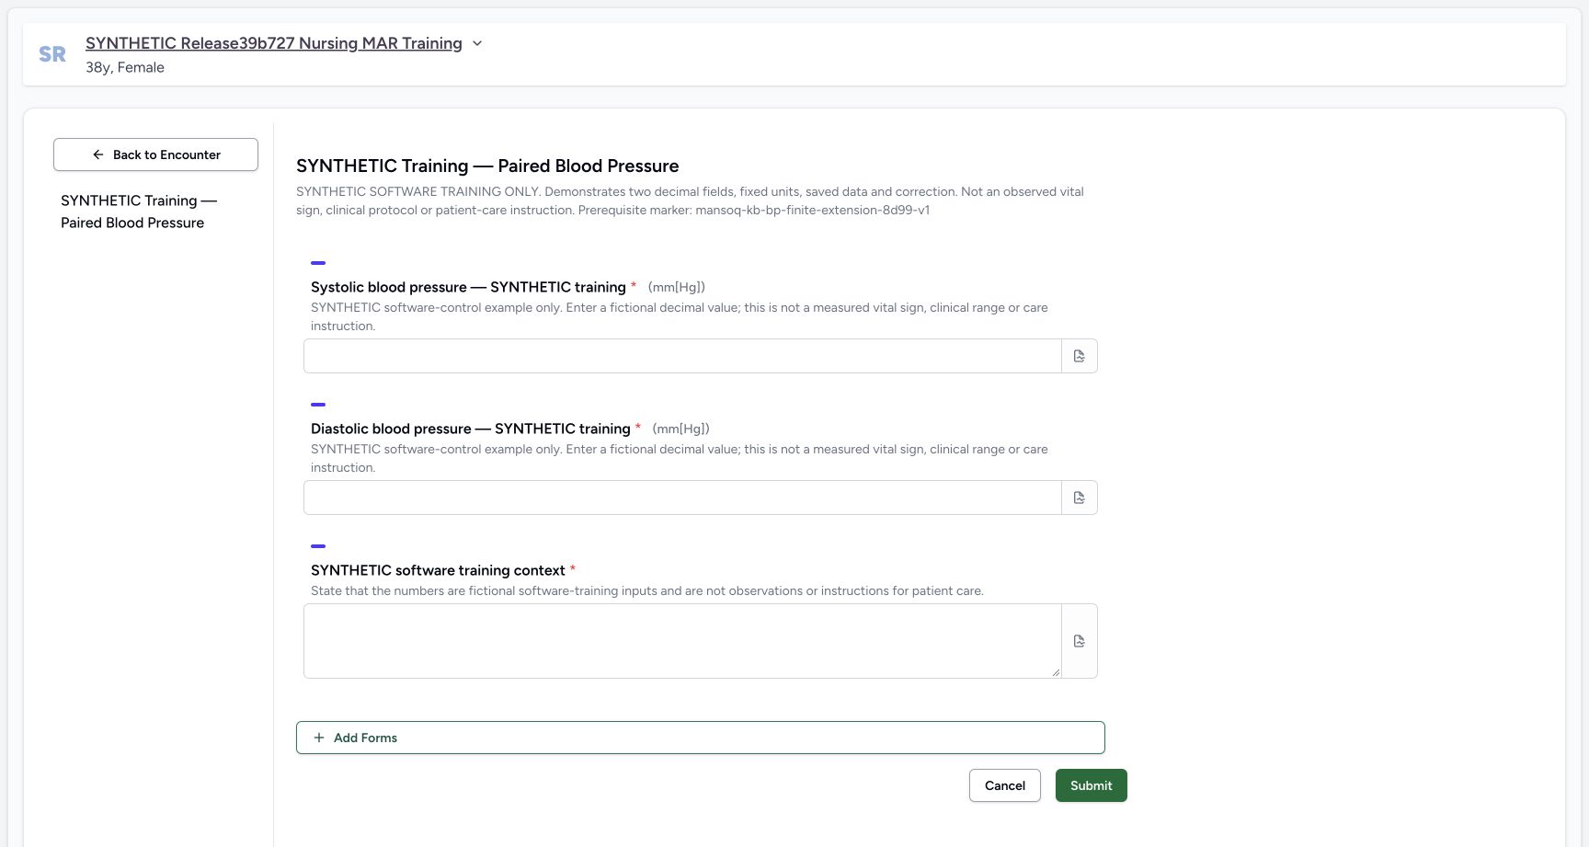Open the SYNTHETIC Release39b727 Nursing MAR Training link
Screen dimensions: 1589x847
(274, 43)
